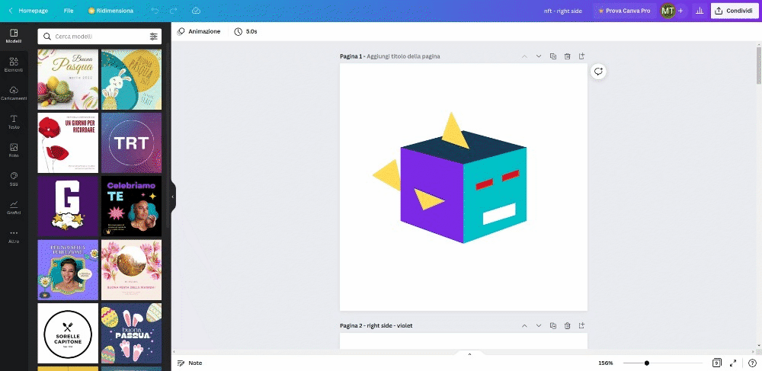762x371 pixels.
Task: Click the Condividi share button
Action: click(734, 11)
